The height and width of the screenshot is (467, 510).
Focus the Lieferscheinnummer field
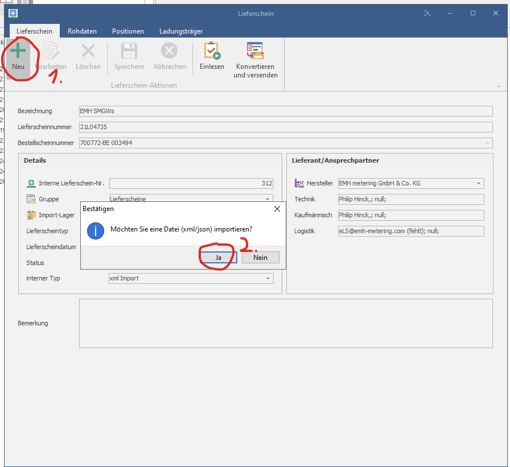285,127
